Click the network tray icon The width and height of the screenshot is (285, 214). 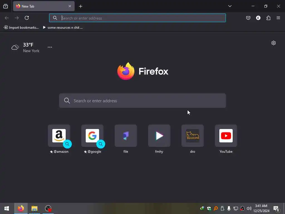tap(235, 208)
